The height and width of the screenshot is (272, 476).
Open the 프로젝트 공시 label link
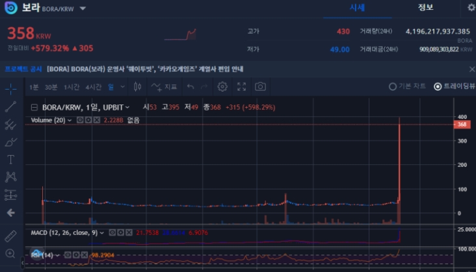coord(23,69)
